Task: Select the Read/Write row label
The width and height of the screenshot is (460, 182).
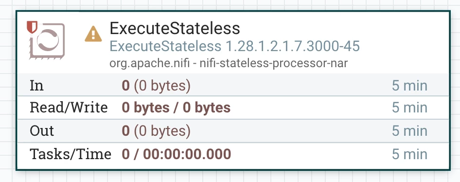Action: (69, 108)
